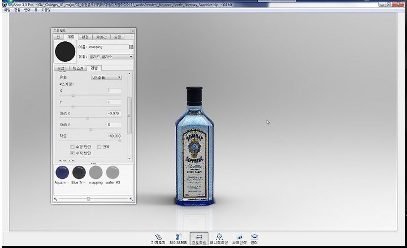Screen dimensions: 407x248
Task: Uncheck the 수직 반전 (vertical flip) checkbox
Action: pyautogui.click(x=72, y=153)
